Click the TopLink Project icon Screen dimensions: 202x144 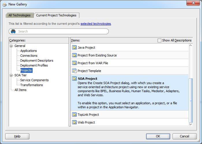coord(74,114)
